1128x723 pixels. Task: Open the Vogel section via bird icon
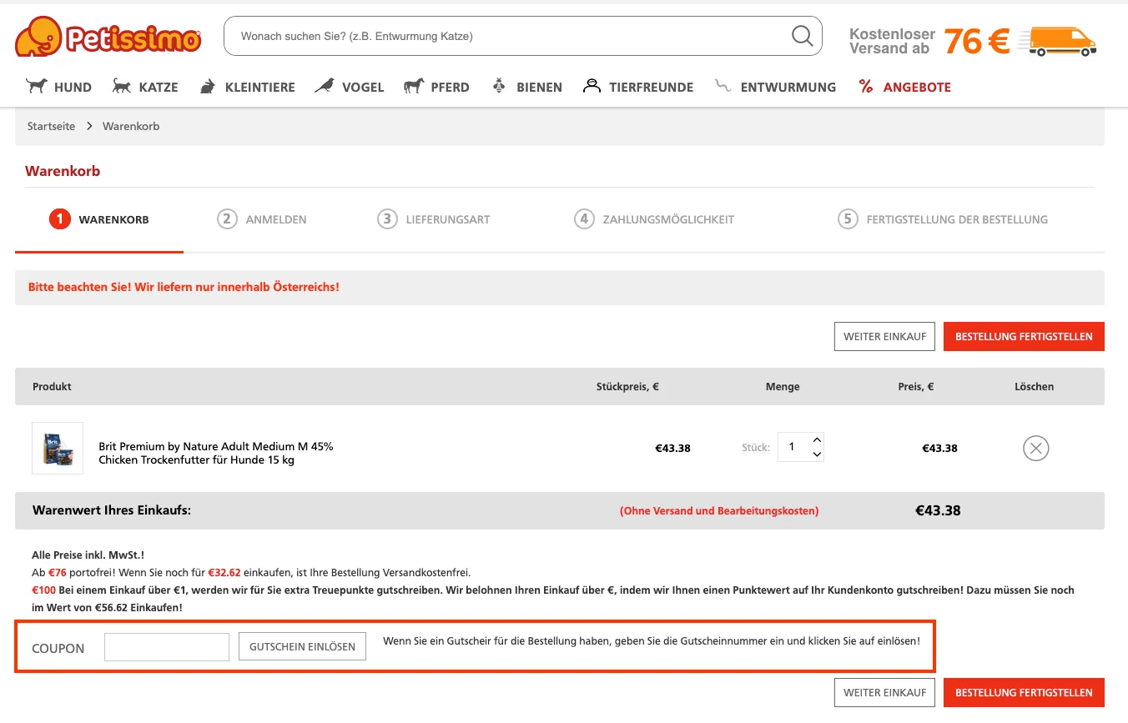pyautogui.click(x=325, y=85)
